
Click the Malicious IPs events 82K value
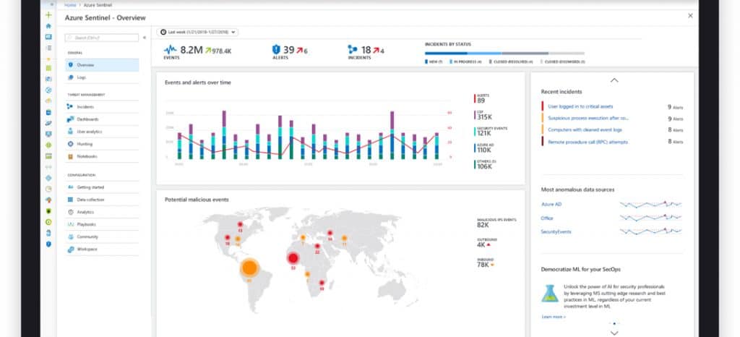click(483, 225)
